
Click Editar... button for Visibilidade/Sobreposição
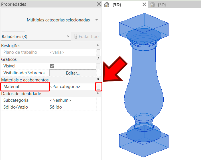tap(73, 73)
